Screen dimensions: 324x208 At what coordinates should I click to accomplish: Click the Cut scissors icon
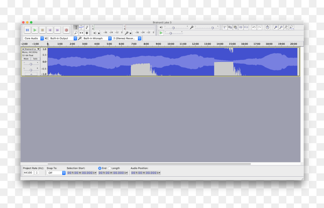(x=225, y=27)
